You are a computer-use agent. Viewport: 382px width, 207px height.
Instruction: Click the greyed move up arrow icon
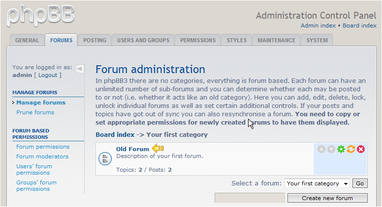click(321, 149)
